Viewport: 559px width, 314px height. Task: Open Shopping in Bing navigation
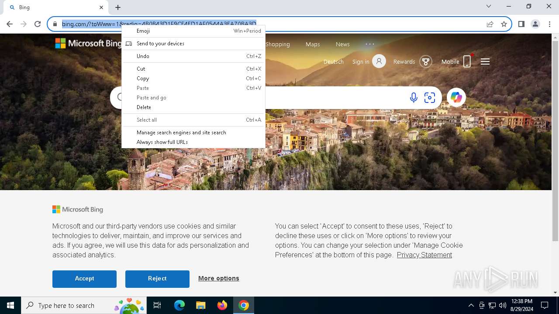pos(278,44)
